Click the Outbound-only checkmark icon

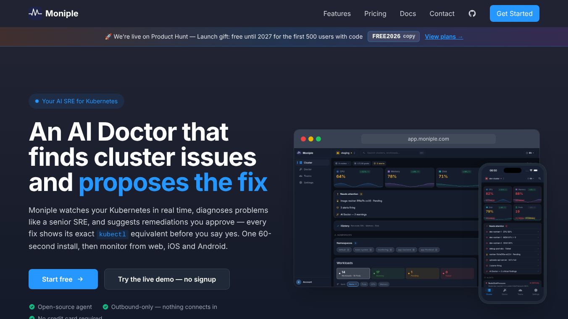click(x=105, y=307)
